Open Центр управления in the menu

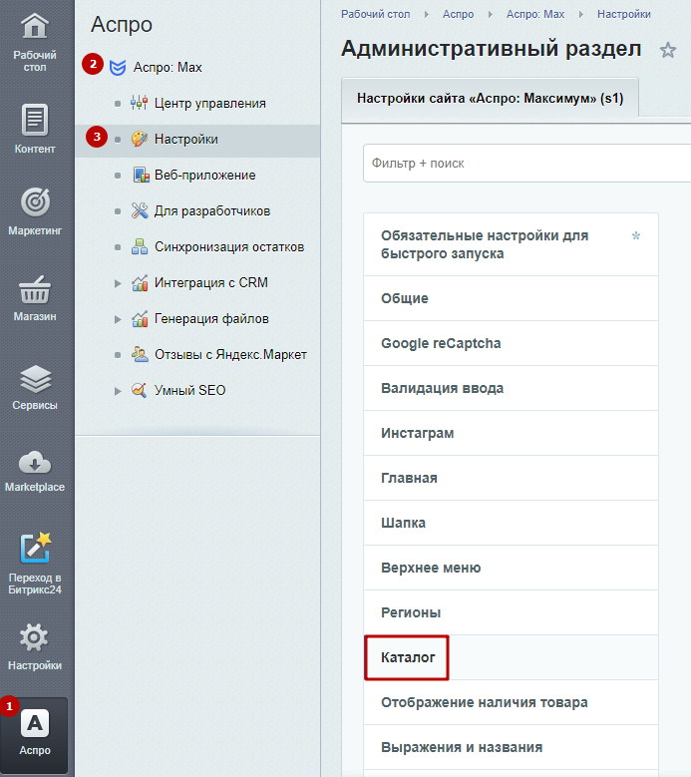tap(210, 103)
